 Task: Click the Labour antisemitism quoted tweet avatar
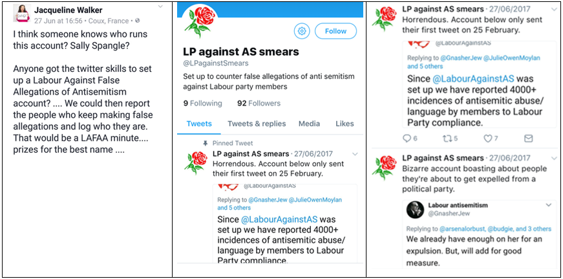coord(415,209)
